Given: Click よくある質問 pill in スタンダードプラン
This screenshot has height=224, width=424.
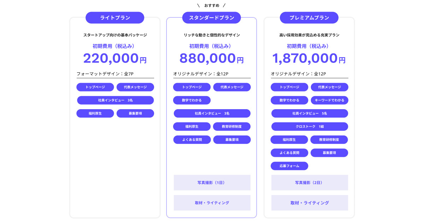Looking at the screenshot, I should (192, 140).
